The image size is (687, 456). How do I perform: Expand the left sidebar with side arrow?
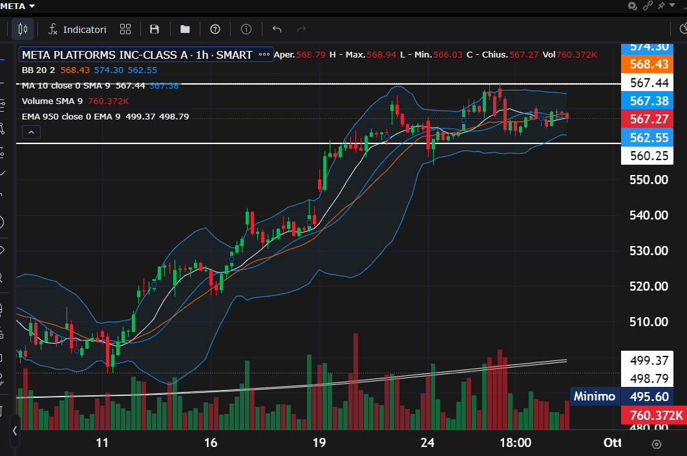(14, 430)
